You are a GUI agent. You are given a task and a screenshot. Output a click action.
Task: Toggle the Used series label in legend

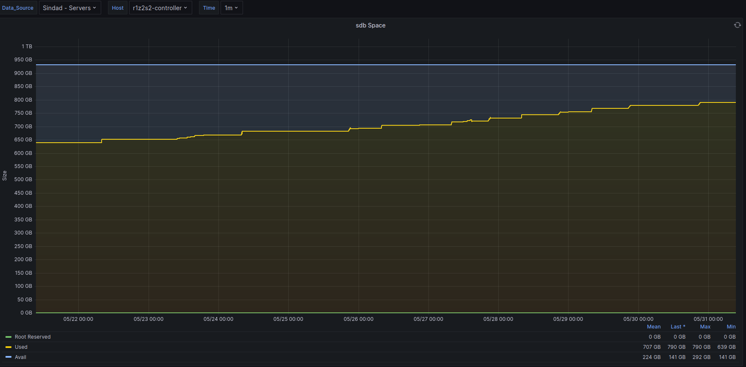[x=21, y=347]
